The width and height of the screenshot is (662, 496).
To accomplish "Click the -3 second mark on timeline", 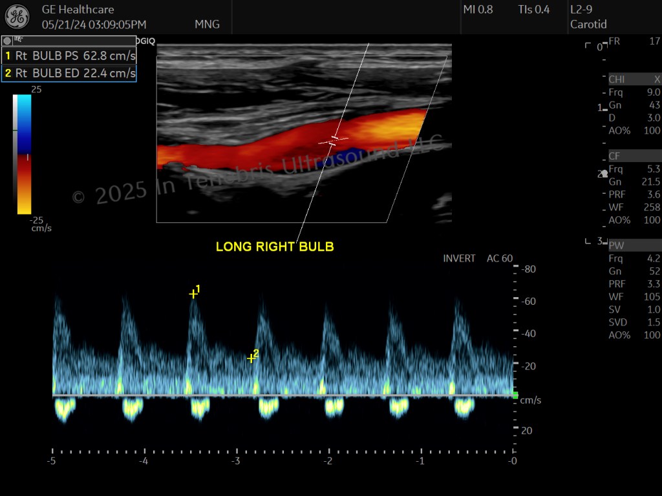I will (235, 460).
